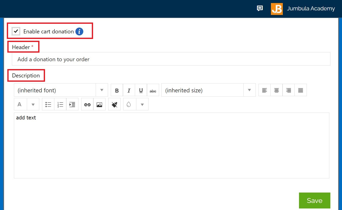Show info tooltip for cart donation
The image size is (342, 210).
click(79, 31)
